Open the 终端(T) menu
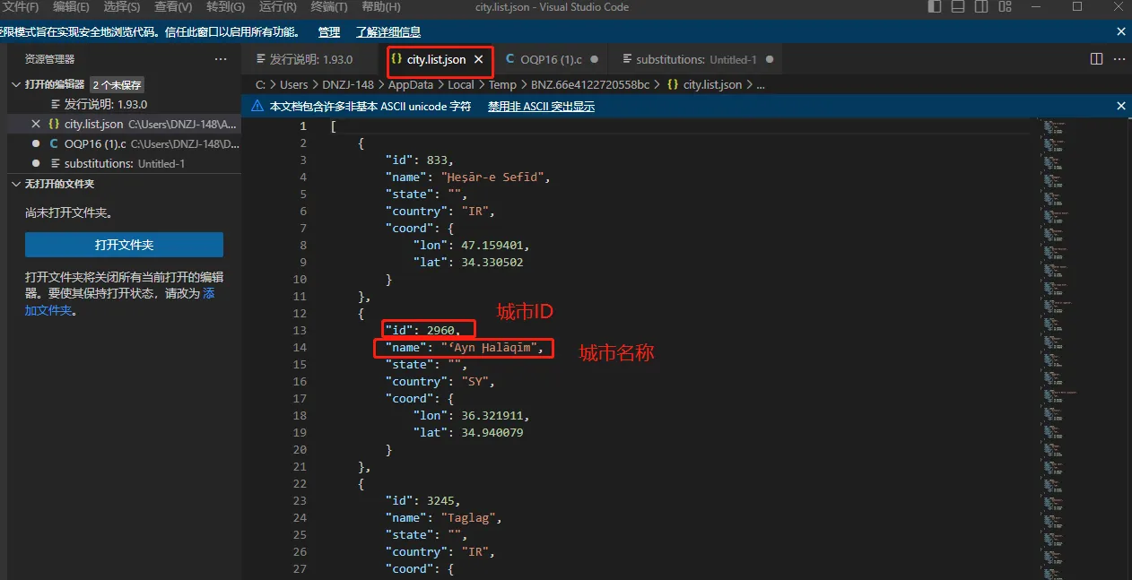 pyautogui.click(x=329, y=7)
